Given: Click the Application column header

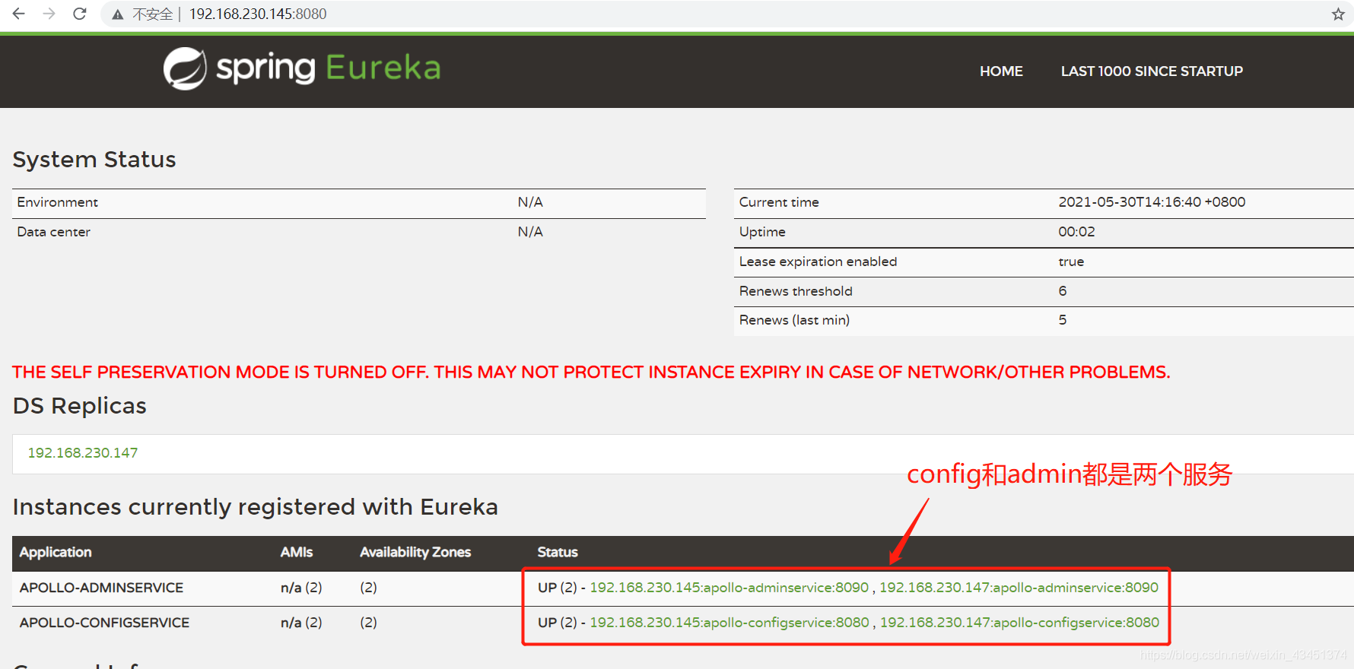Looking at the screenshot, I should pos(56,553).
